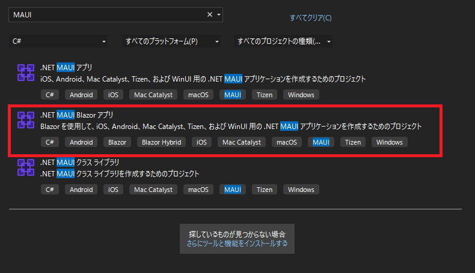
Task: Select the .NET MAUI アプリ template title
Action: (x=66, y=67)
